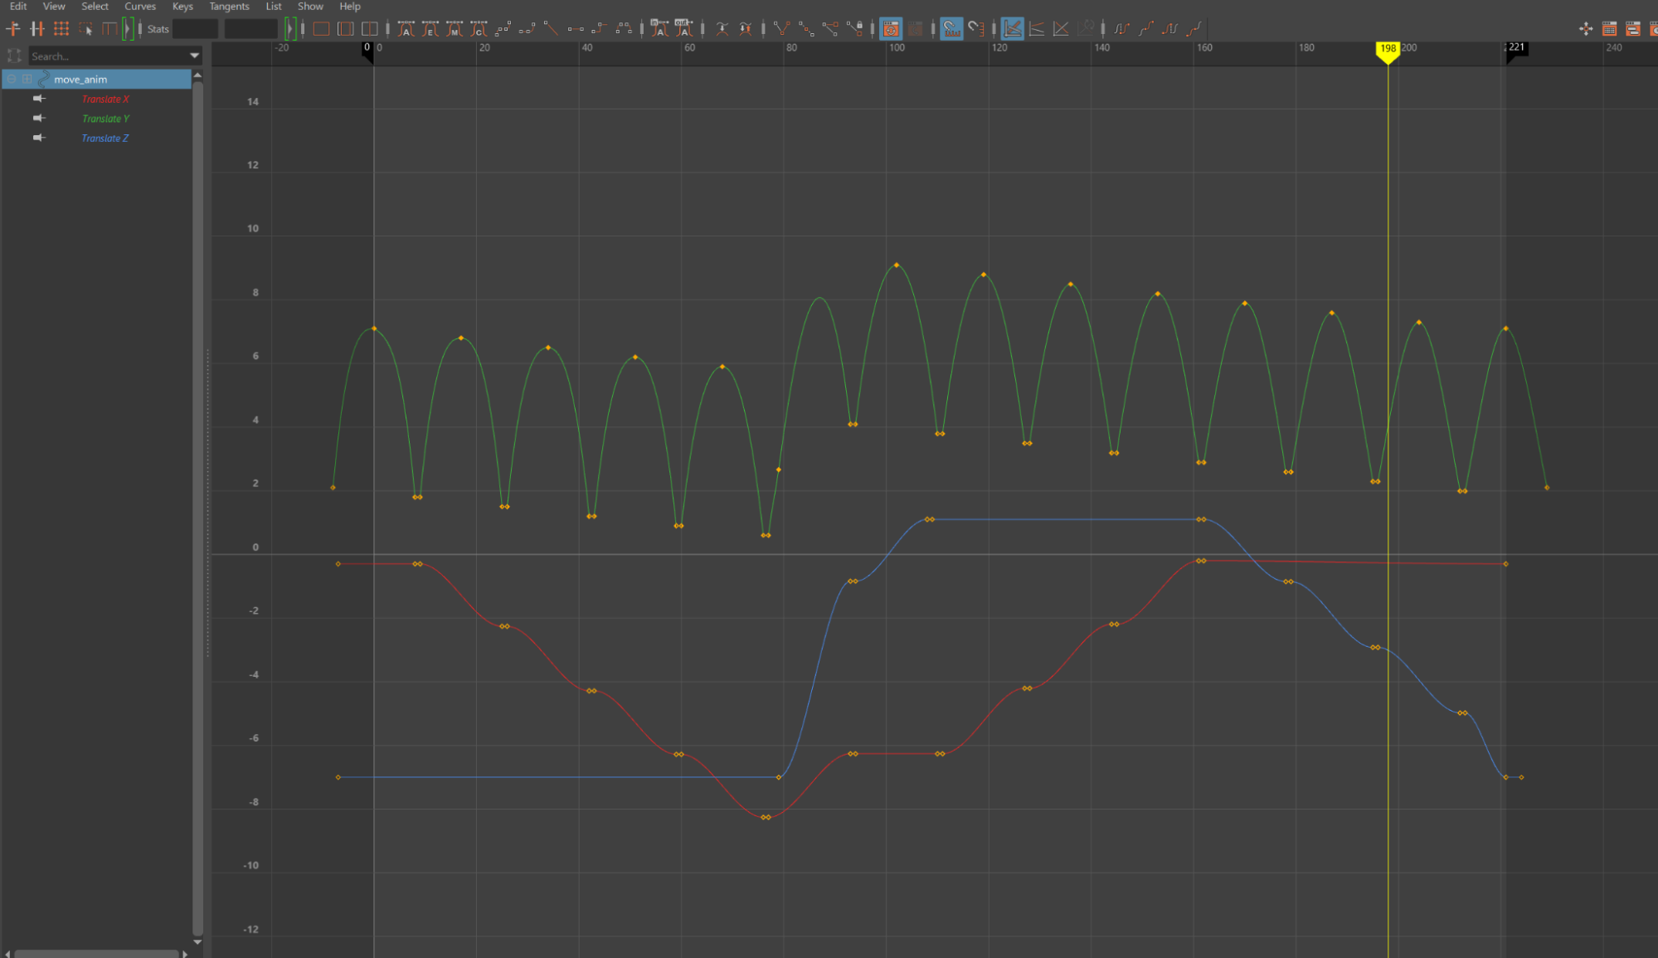Screen dimensions: 1658x958
Task: Open the Tangents menu
Action: 229,7
